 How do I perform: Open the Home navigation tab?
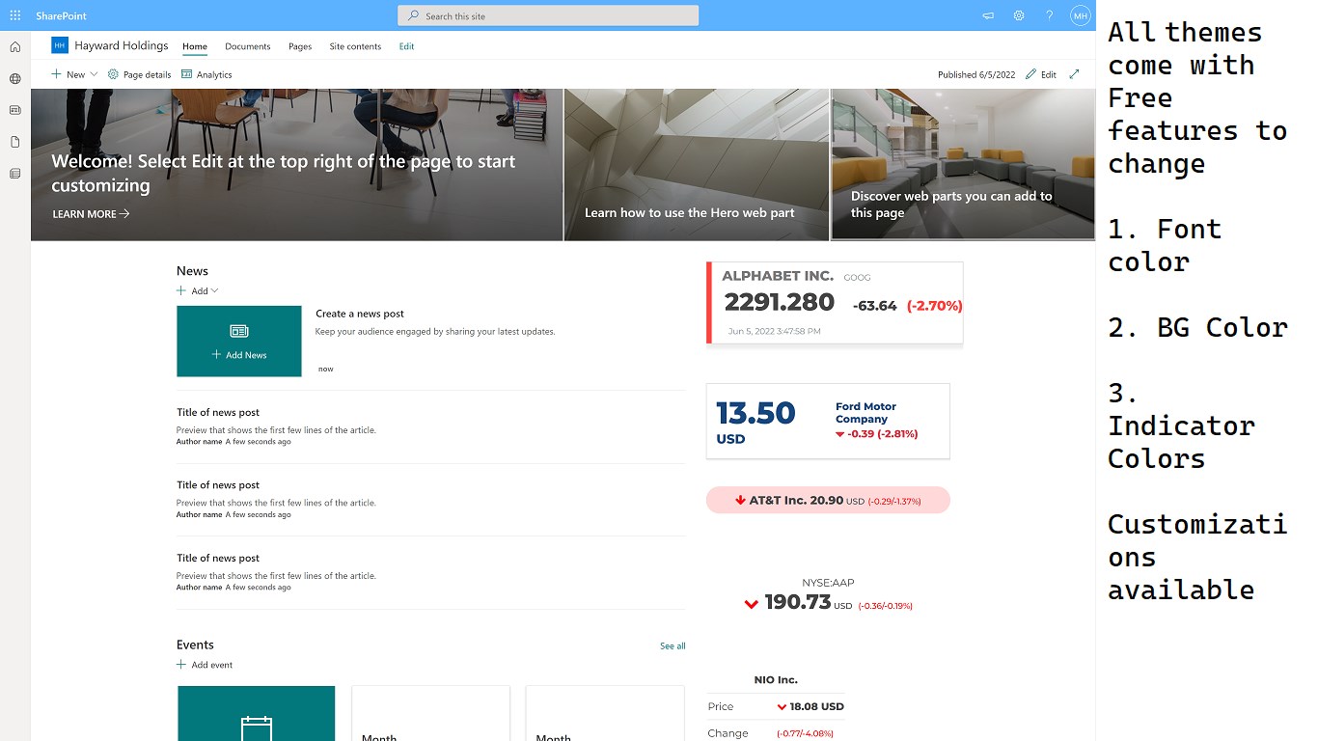point(195,46)
